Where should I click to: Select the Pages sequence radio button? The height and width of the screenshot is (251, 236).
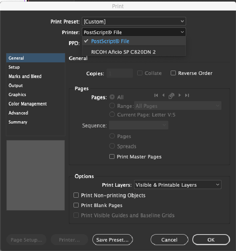point(112,136)
